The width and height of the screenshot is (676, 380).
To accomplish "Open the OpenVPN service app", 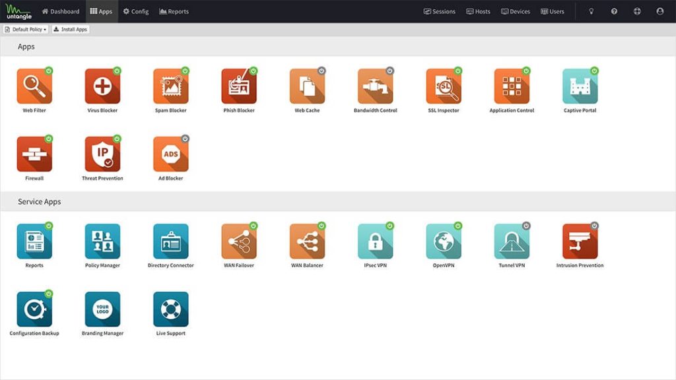I will point(444,241).
